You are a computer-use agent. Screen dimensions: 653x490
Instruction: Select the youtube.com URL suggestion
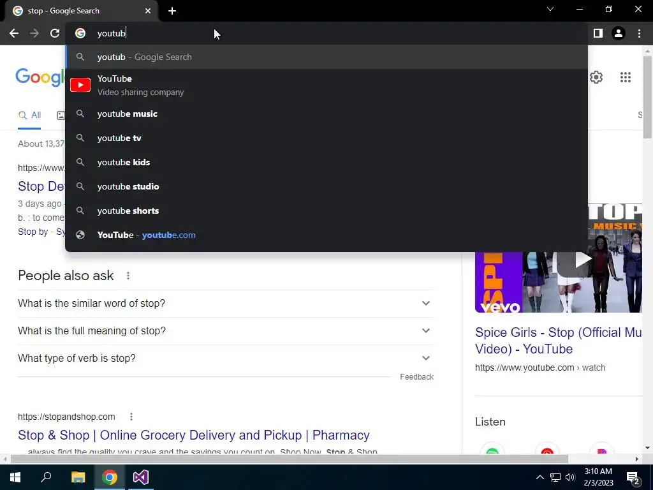click(326, 235)
